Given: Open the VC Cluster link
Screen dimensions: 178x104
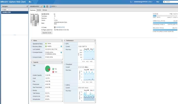Looking at the screenshot, I should click(x=60, y=27).
